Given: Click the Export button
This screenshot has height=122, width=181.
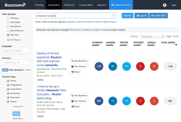Looking at the screenshot, I should click(142, 16).
